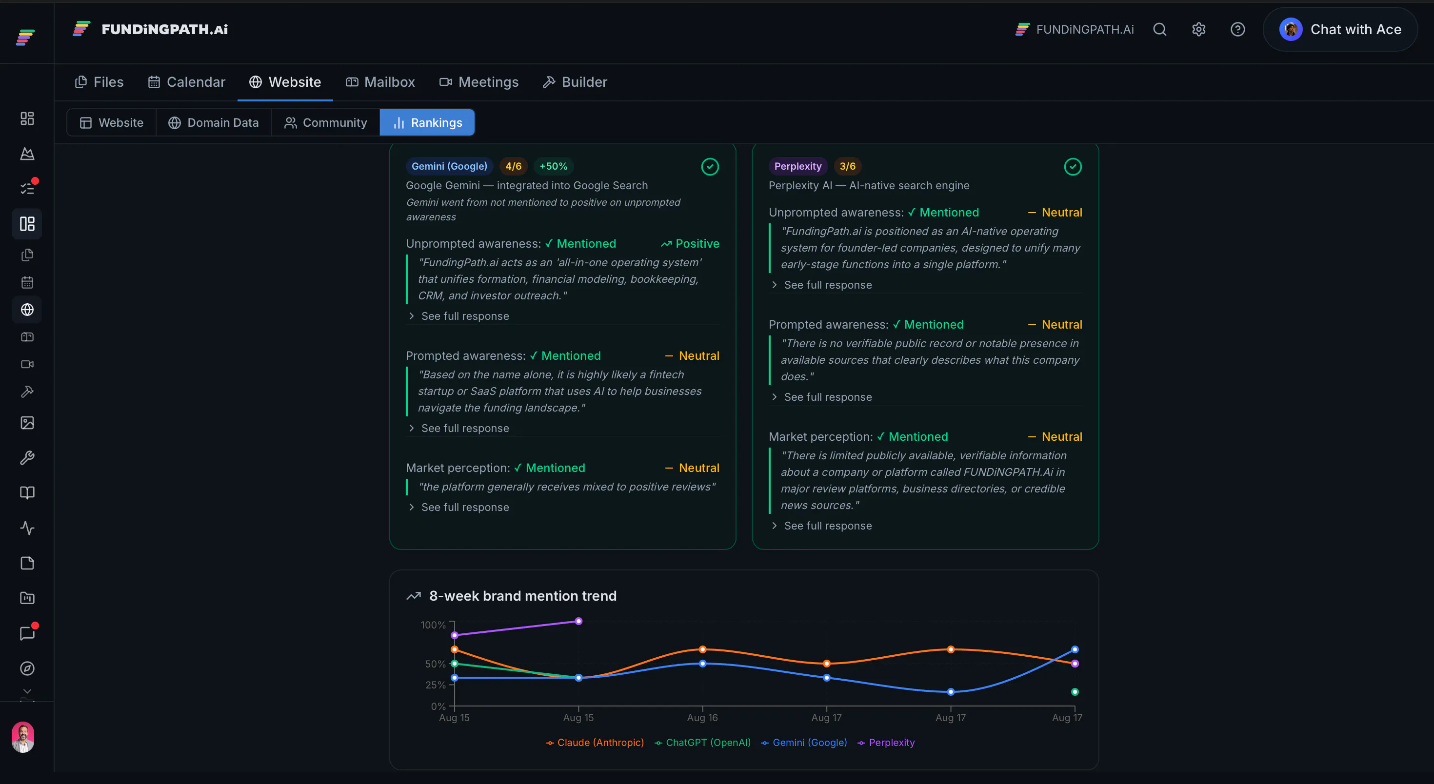Click the blue Gemini point at chart's right end

point(1075,649)
